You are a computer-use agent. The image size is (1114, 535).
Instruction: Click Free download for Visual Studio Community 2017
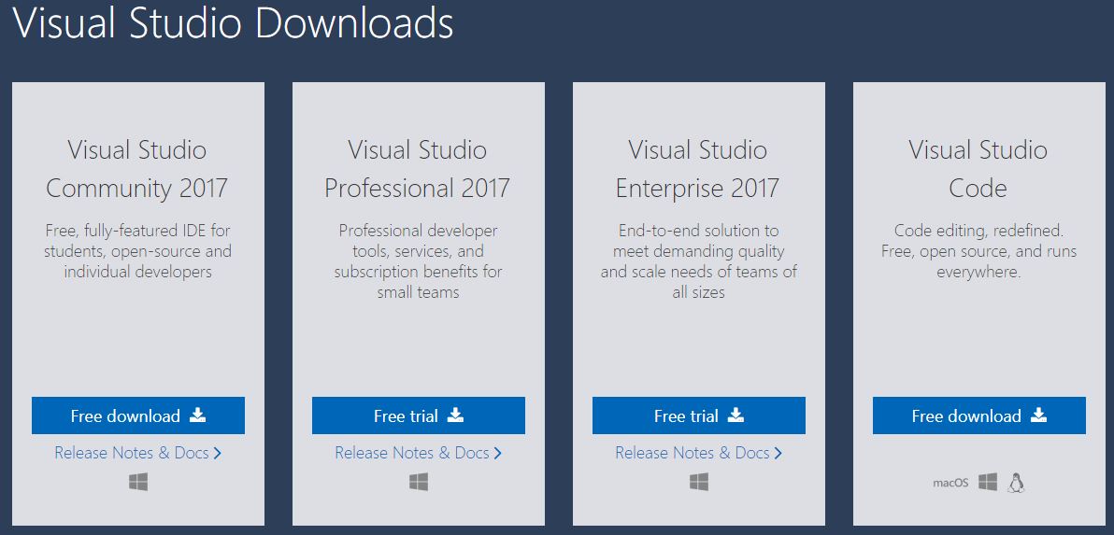coord(137,415)
